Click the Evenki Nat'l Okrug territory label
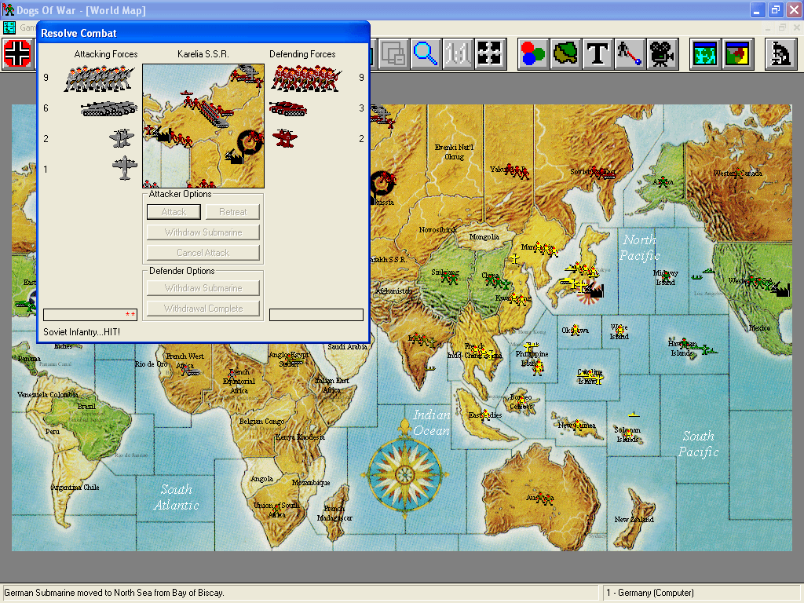Screen dimensions: 804x603 tap(454, 152)
